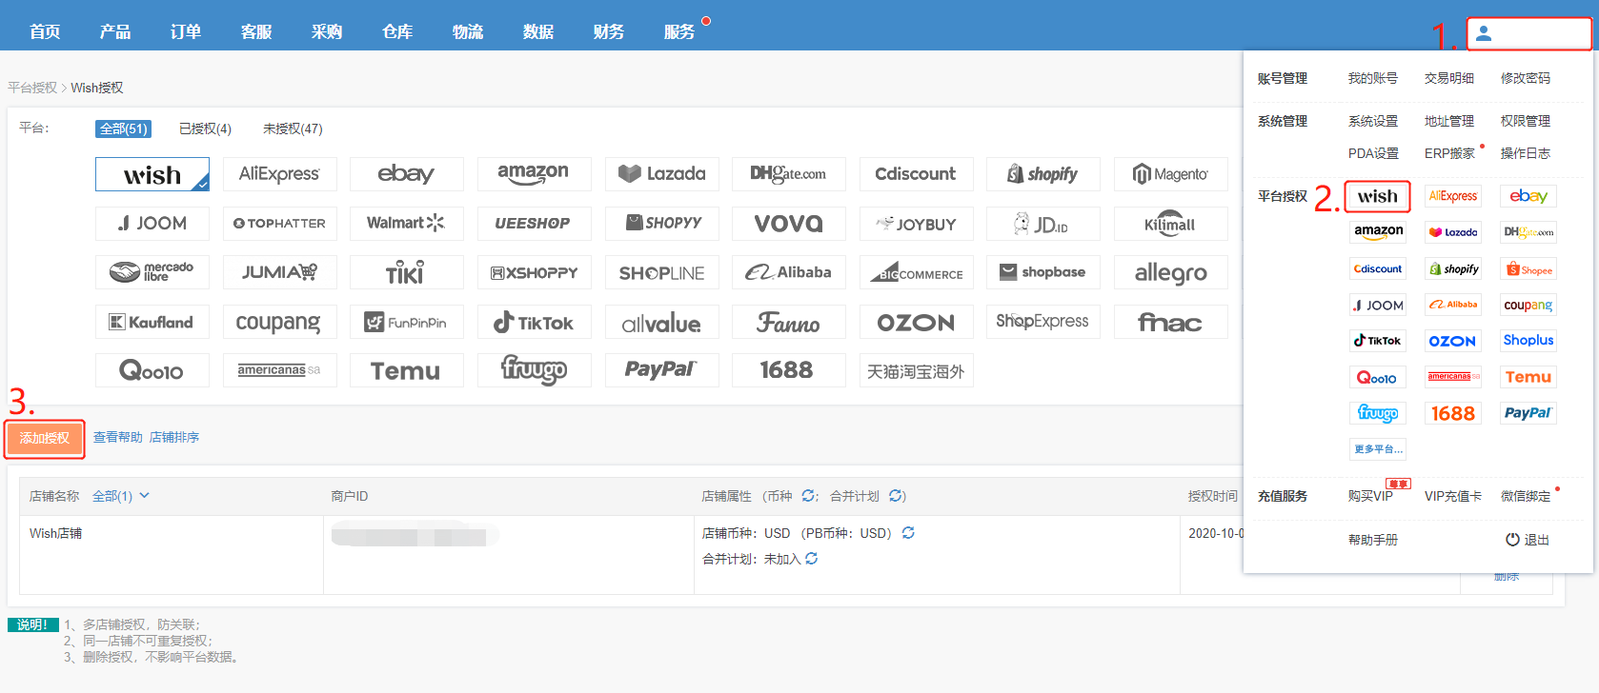
Task: Select the fnac platform tile
Action: tap(1170, 322)
